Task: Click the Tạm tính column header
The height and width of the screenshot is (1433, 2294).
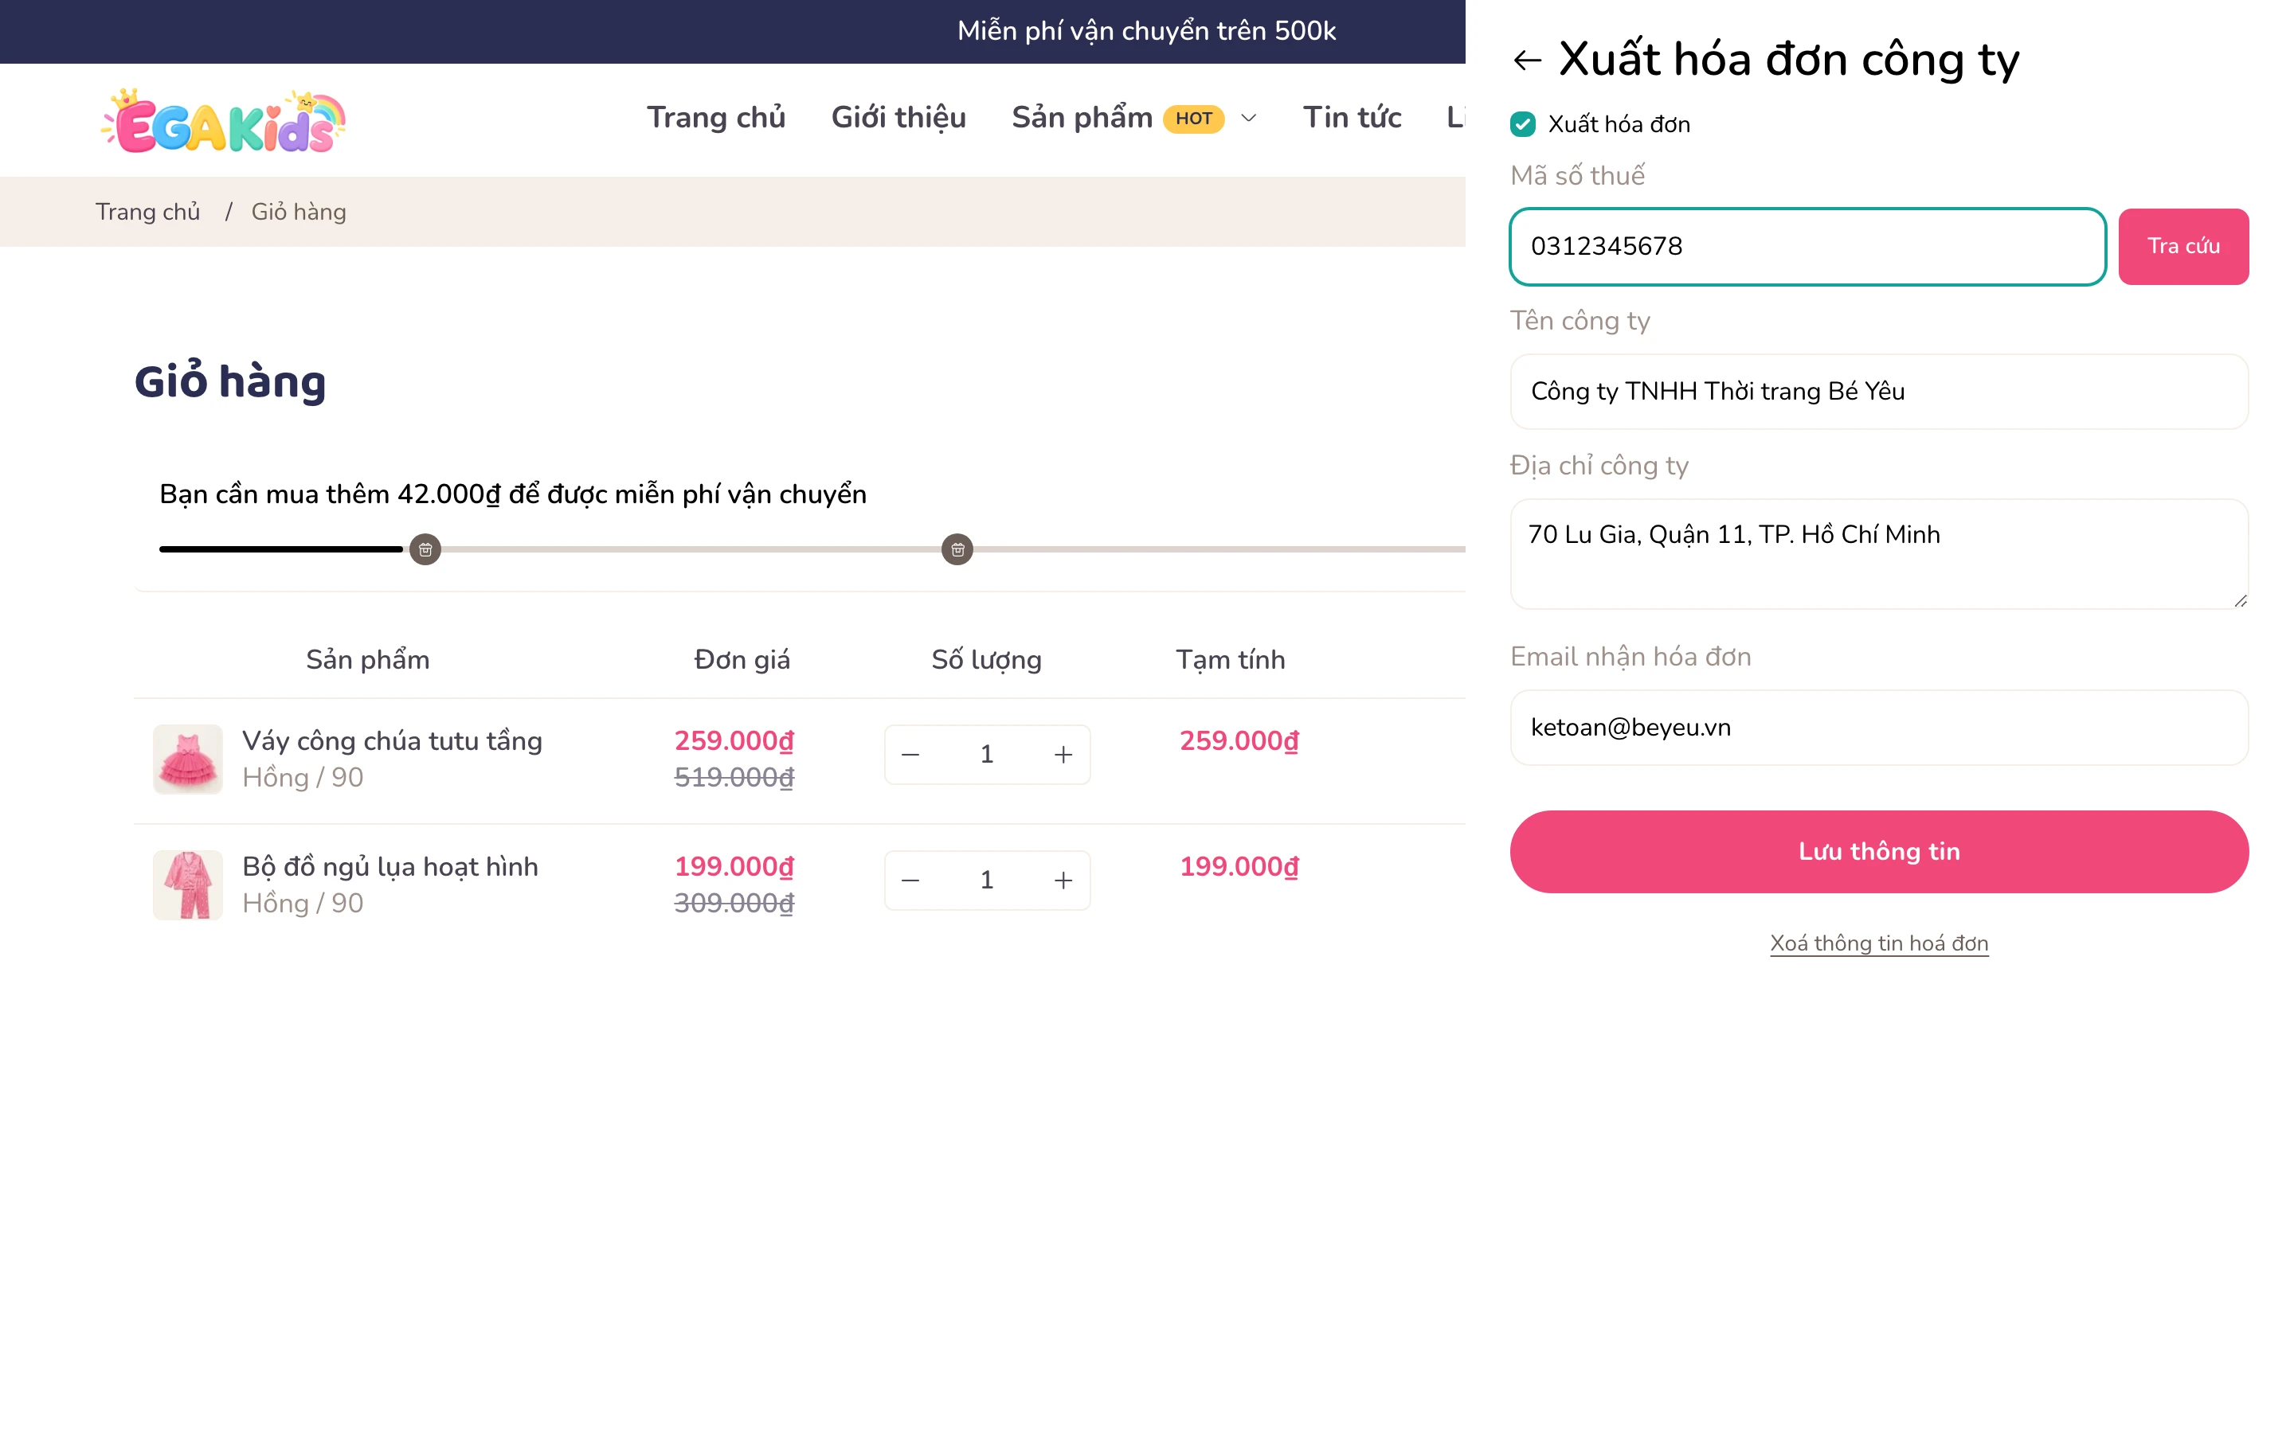Action: click(1231, 660)
